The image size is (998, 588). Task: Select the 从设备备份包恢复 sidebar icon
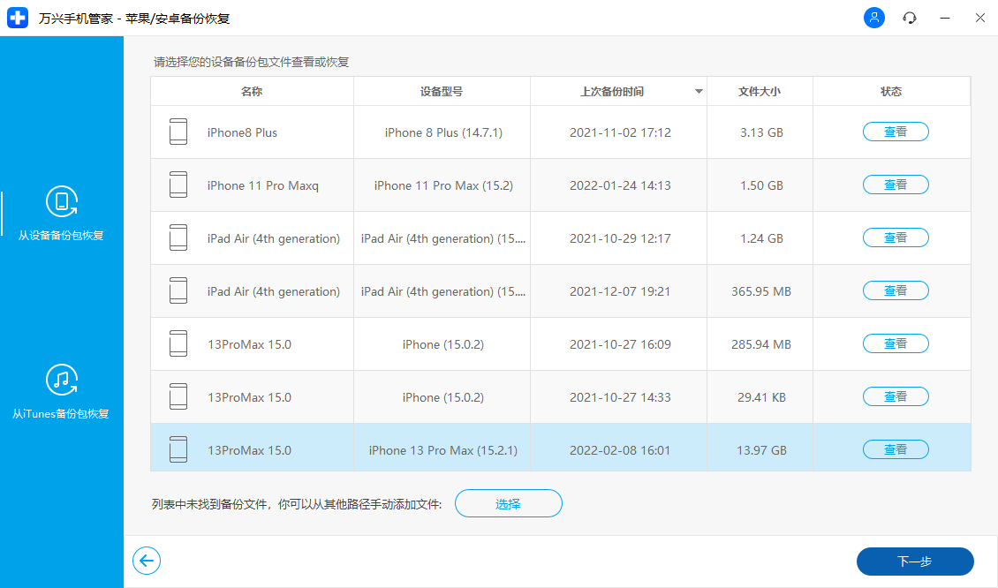pos(62,201)
